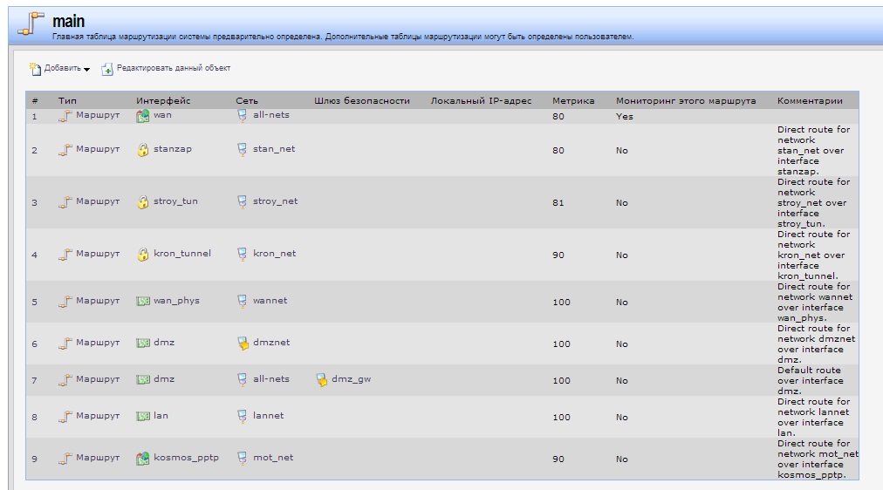Click the stanzap padlock interface icon
Screen dimensions: 883x490
coord(142,150)
